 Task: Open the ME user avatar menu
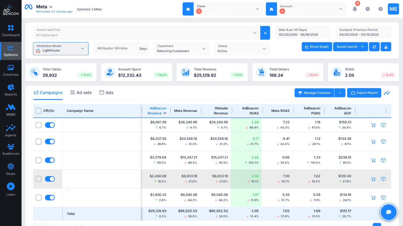(394, 9)
